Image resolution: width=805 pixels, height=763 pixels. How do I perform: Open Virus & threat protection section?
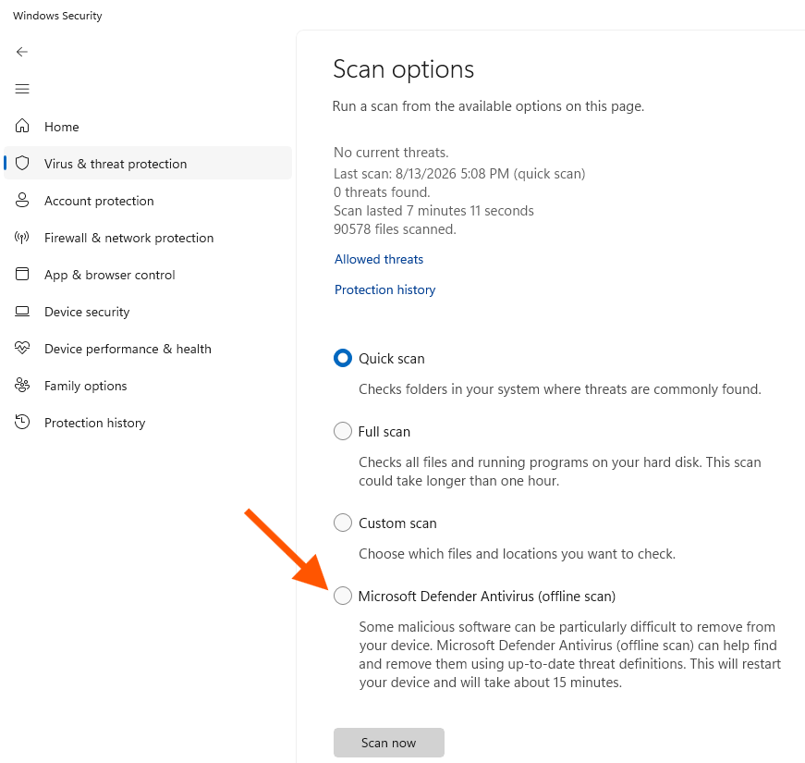(x=148, y=164)
